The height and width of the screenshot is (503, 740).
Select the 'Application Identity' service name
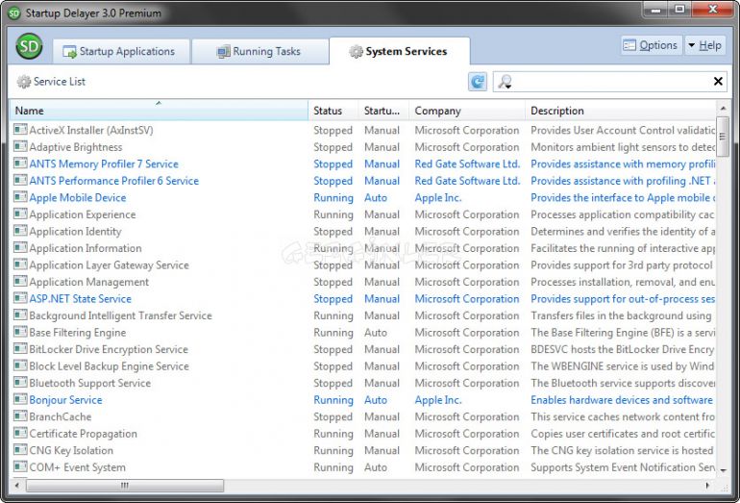click(x=75, y=232)
